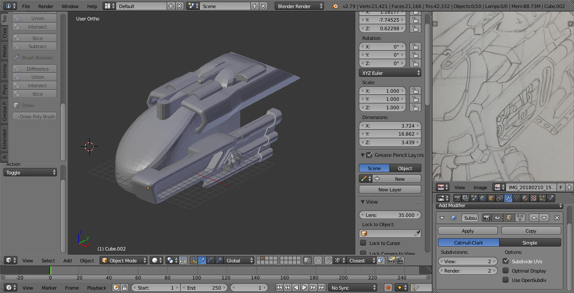This screenshot has width=574, height=293.
Task: Create new image with plus in image editor
Action: pyautogui.click(x=569, y=187)
